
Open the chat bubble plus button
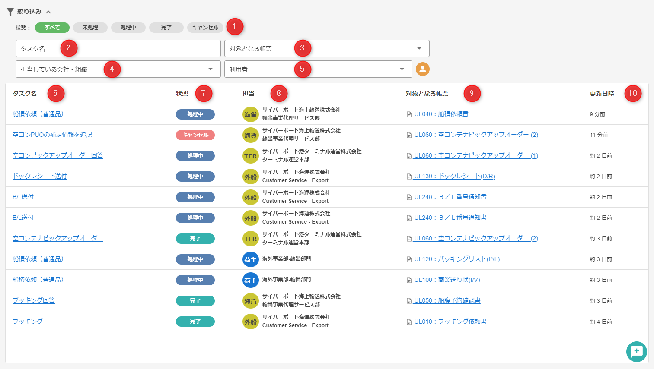636,352
